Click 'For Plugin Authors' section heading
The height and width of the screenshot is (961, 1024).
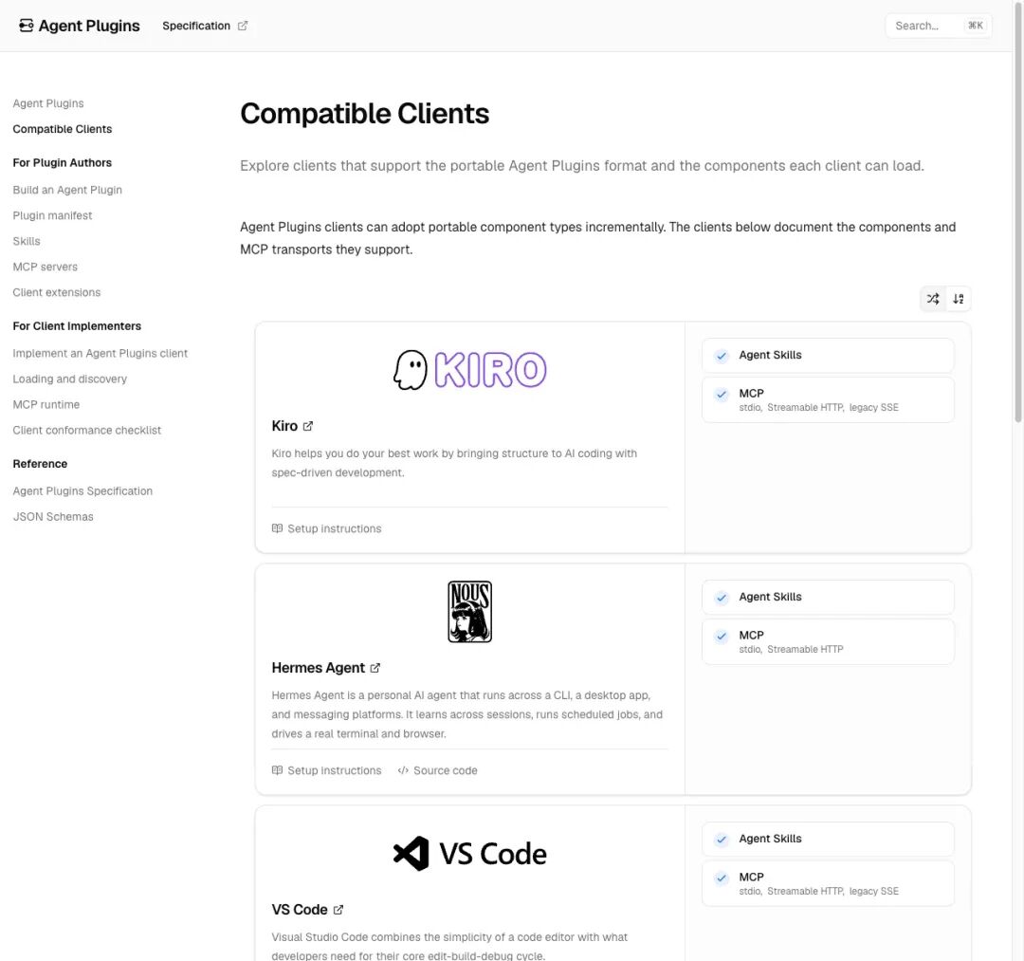62,162
